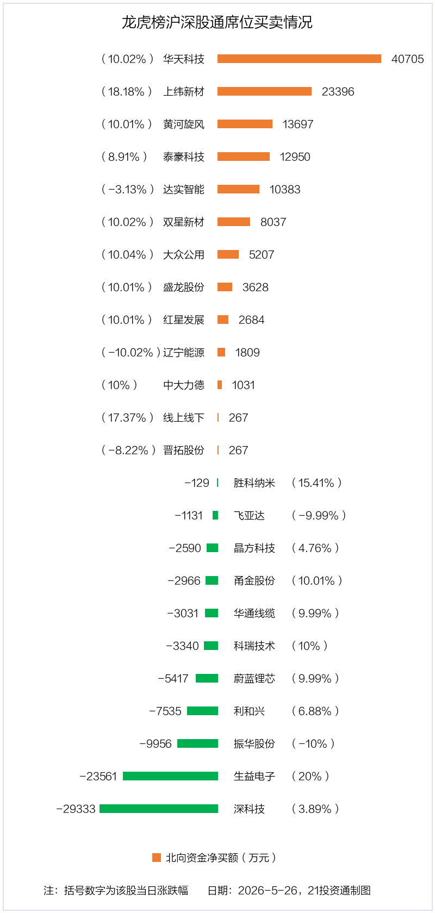
Task: Select the 大众公用 stock label
Action: pos(184,254)
